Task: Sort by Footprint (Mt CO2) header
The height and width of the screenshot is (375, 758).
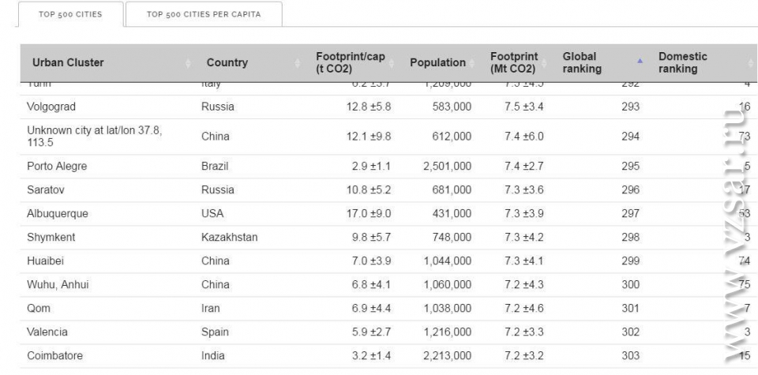Action: point(514,62)
